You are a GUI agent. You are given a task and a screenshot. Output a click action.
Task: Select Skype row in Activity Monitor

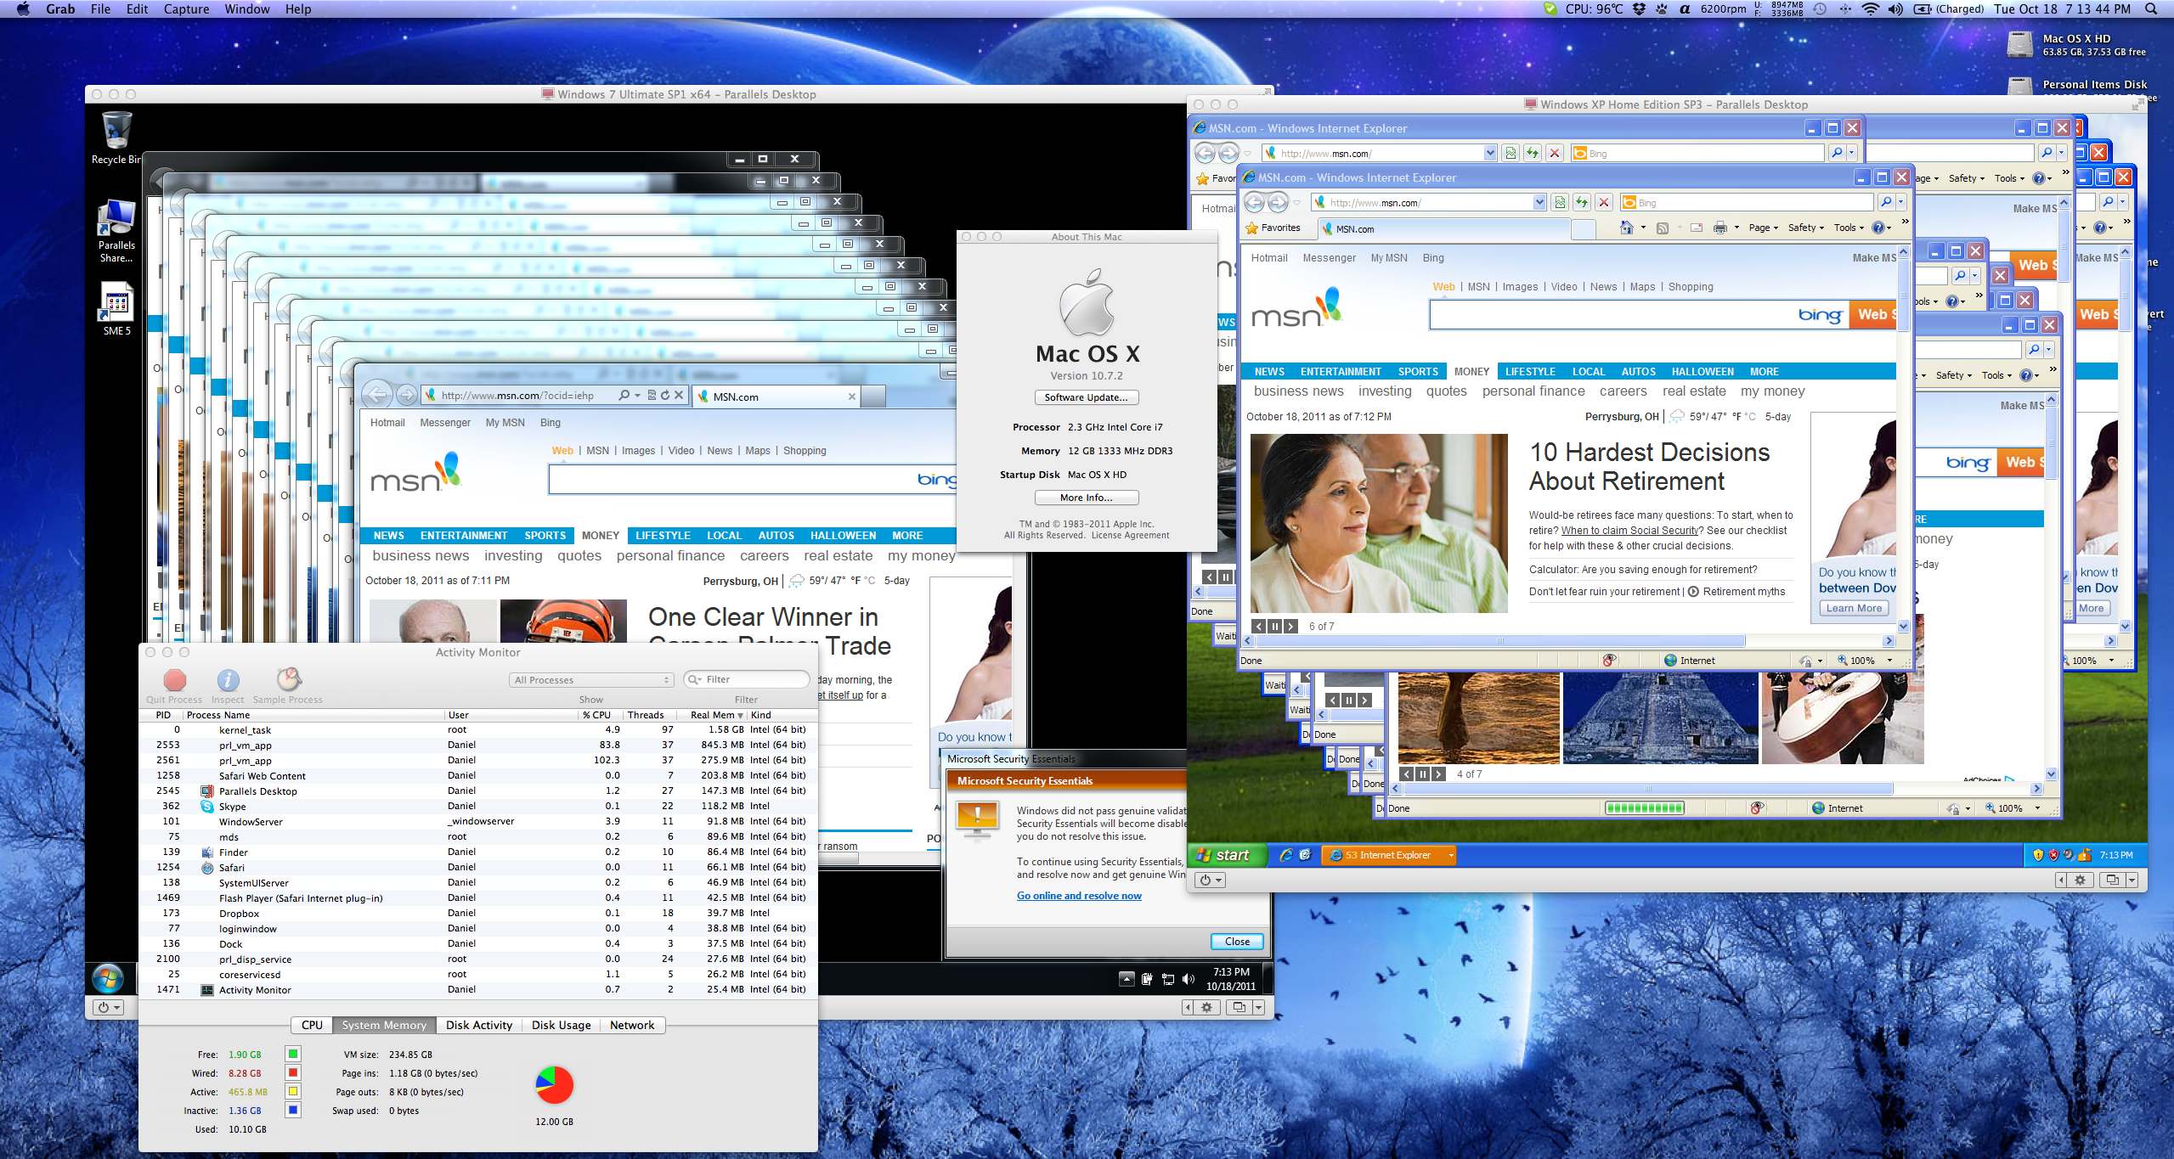[478, 806]
